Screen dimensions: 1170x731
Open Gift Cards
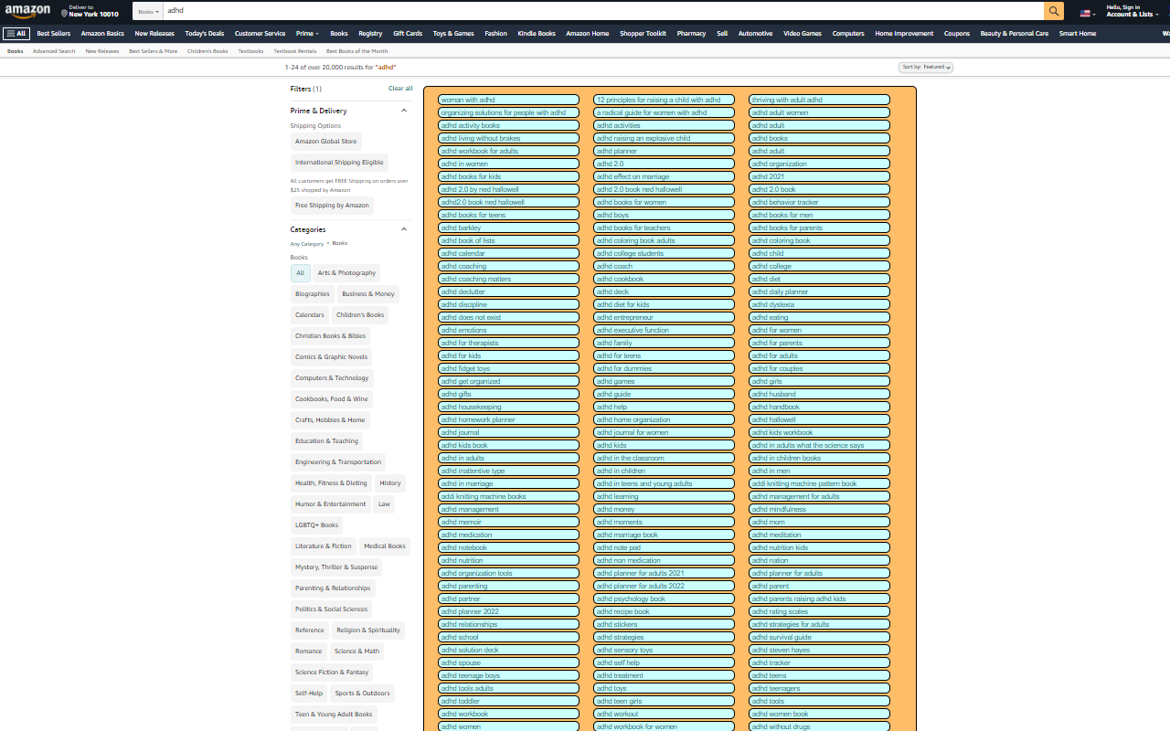408,34
